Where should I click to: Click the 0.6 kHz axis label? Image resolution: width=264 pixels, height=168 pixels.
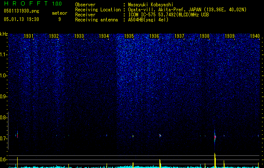(3, 160)
